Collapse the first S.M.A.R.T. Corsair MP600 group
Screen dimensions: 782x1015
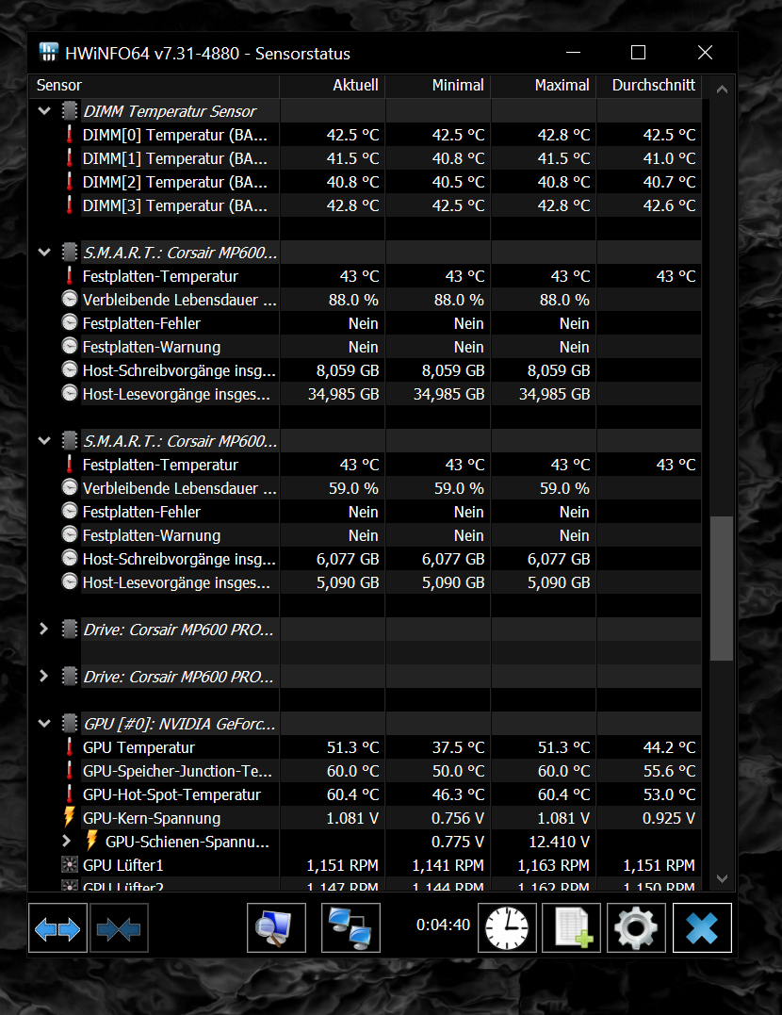tap(44, 253)
